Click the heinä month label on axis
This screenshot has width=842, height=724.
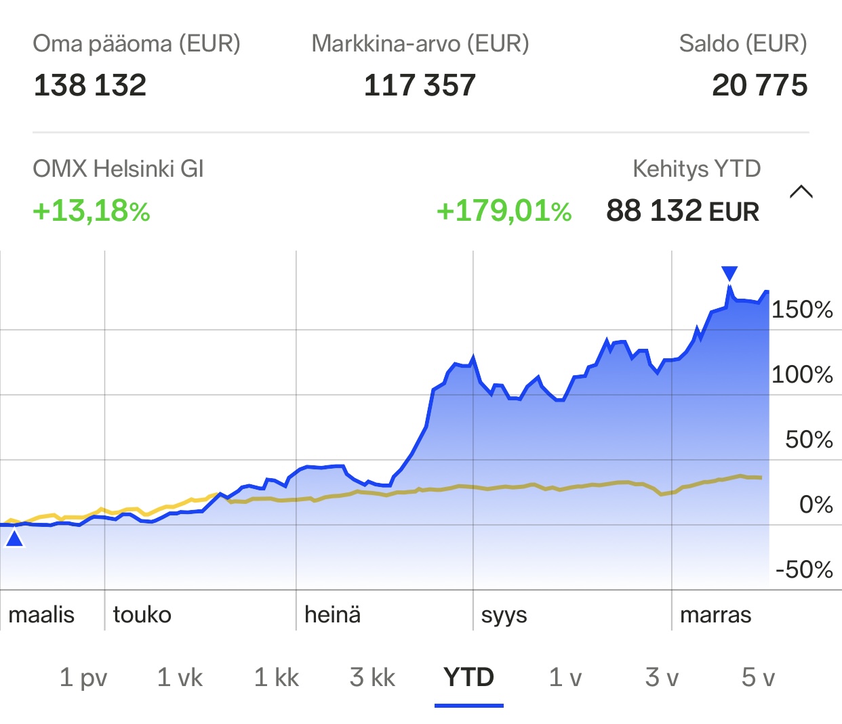pos(332,615)
